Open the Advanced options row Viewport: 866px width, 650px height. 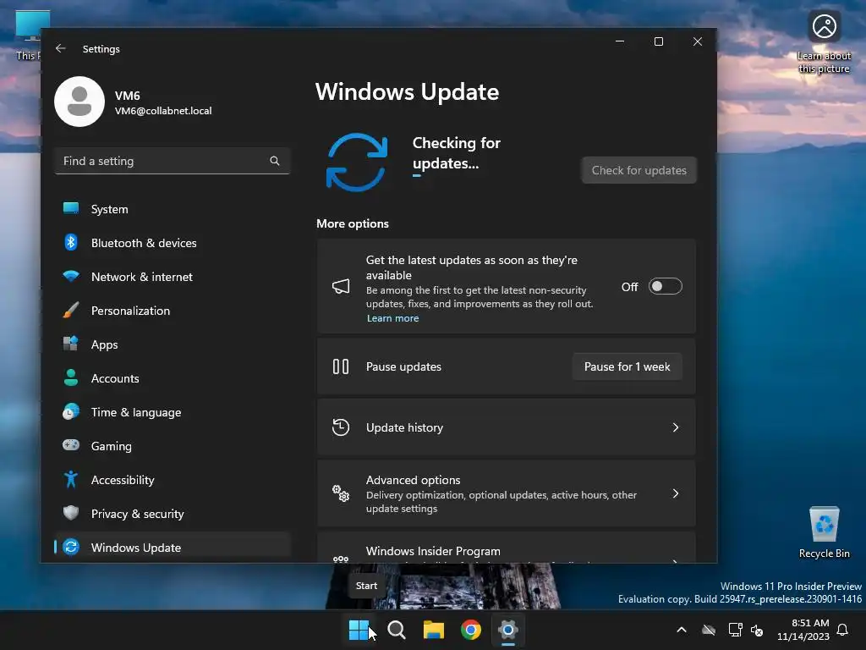(507, 493)
